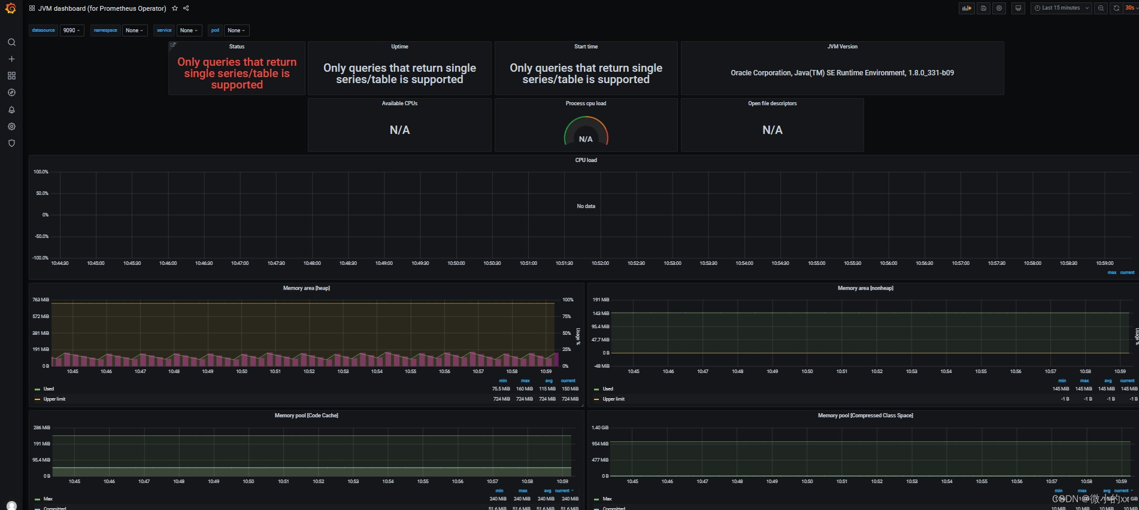Click the namespace variable label

click(105, 30)
